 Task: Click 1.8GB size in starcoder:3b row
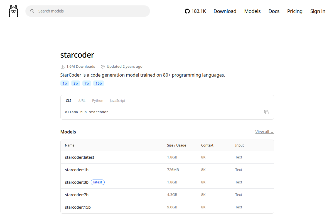coord(172,182)
